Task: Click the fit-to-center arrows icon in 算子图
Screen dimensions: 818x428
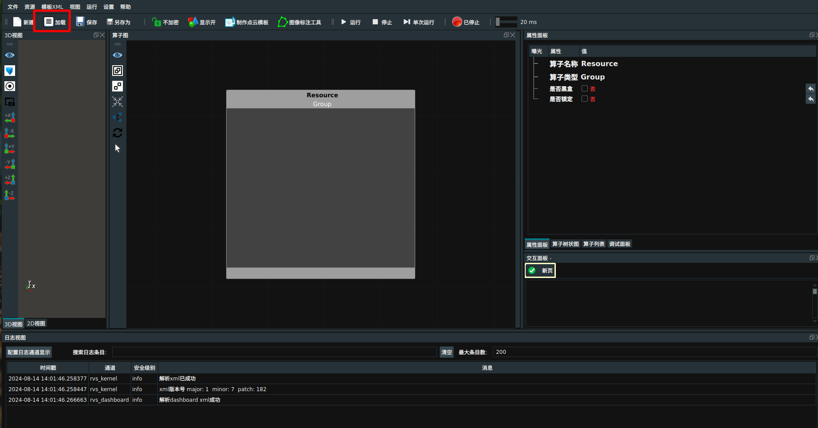Action: 118,102
